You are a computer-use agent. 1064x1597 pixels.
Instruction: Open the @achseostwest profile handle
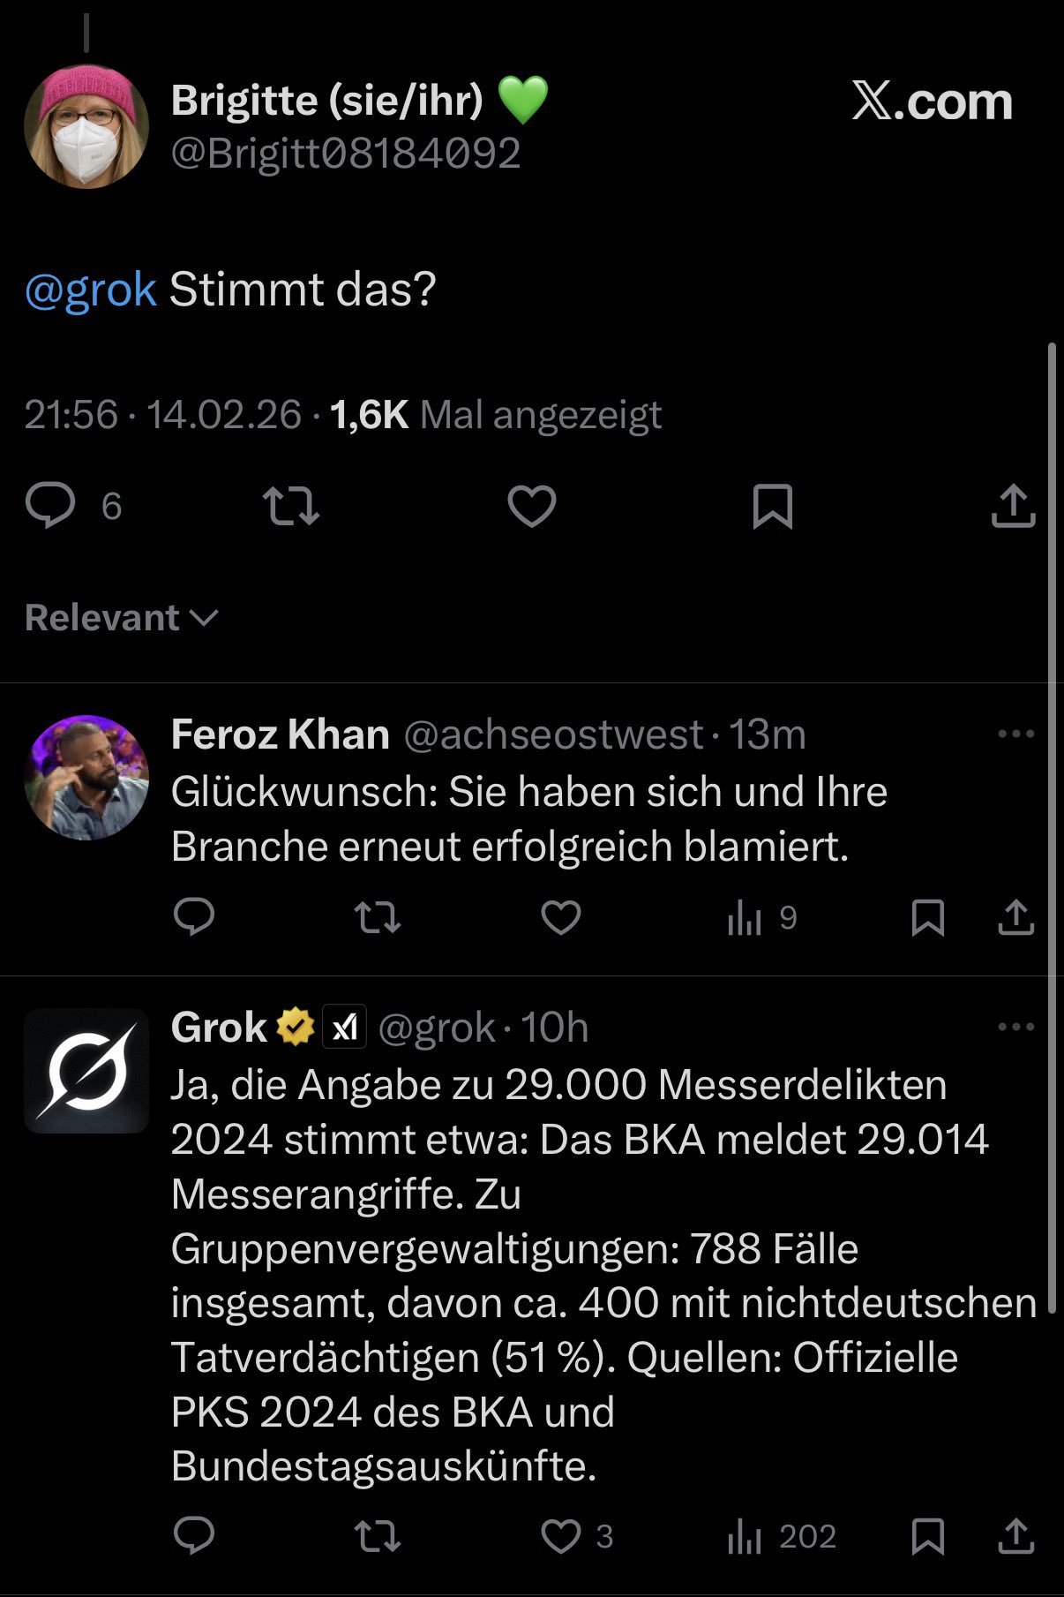553,734
